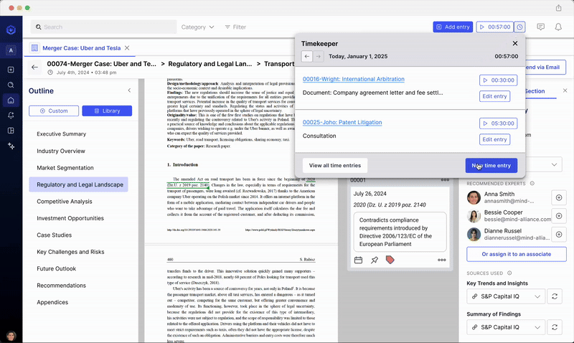Go to previous day in Timekeeper

[307, 57]
